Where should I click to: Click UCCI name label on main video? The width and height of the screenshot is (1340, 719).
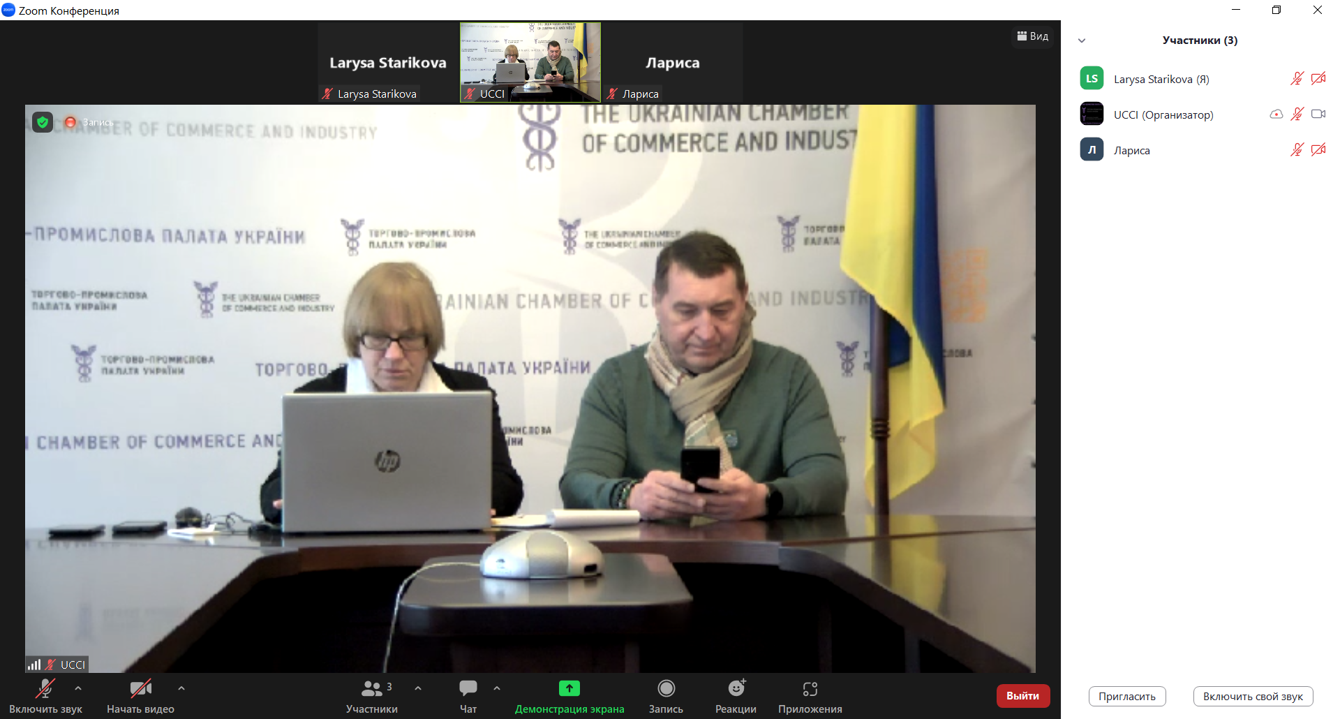click(x=73, y=665)
